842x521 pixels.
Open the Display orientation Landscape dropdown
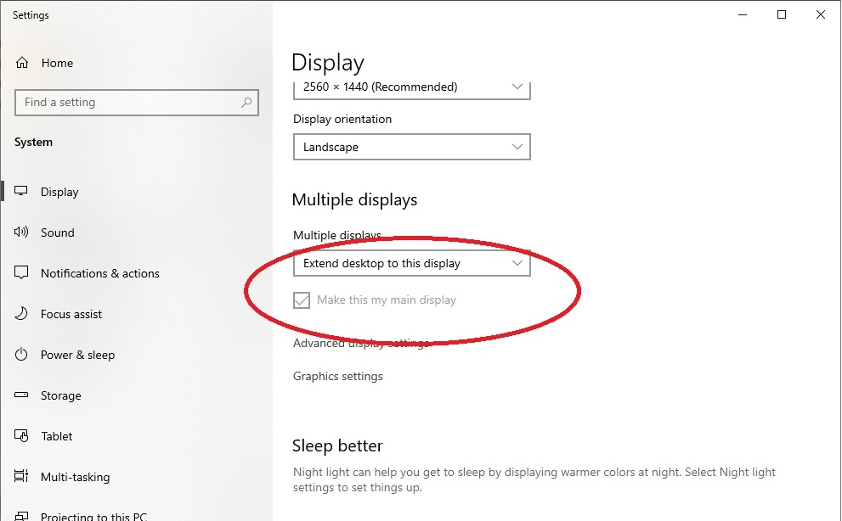[412, 147]
